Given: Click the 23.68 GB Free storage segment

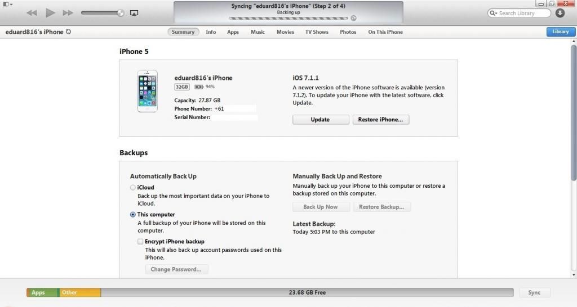Looking at the screenshot, I should click(307, 292).
